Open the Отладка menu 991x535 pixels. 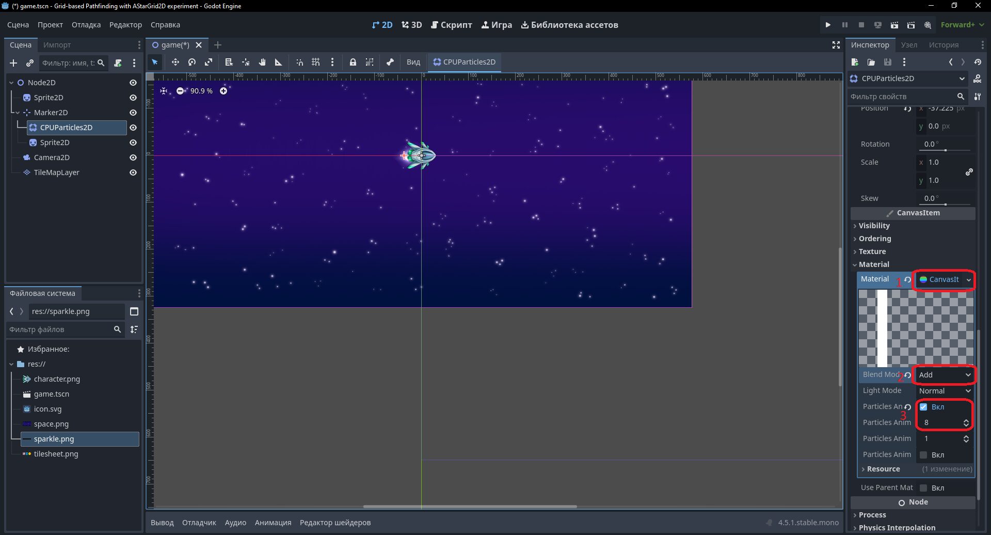(86, 25)
